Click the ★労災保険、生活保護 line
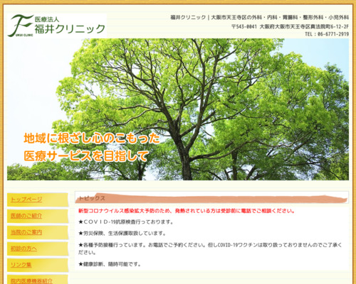356x284 pixels. [x=122, y=234]
